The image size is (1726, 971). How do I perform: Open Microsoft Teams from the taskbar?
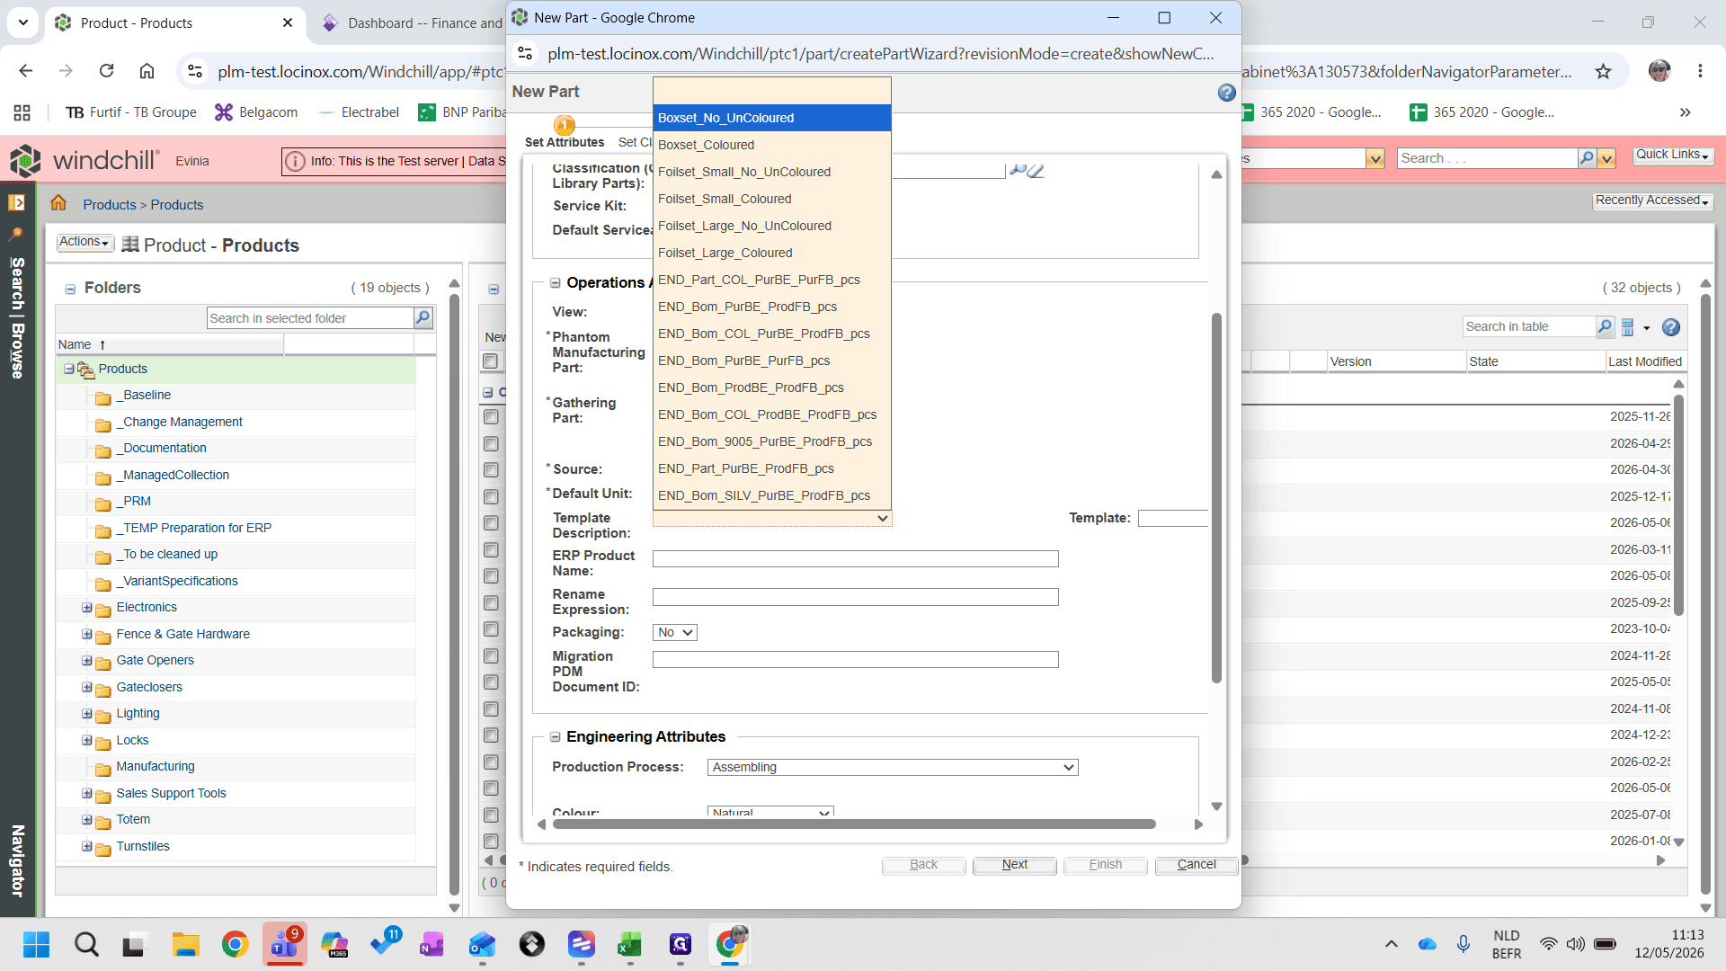pyautogui.click(x=285, y=944)
